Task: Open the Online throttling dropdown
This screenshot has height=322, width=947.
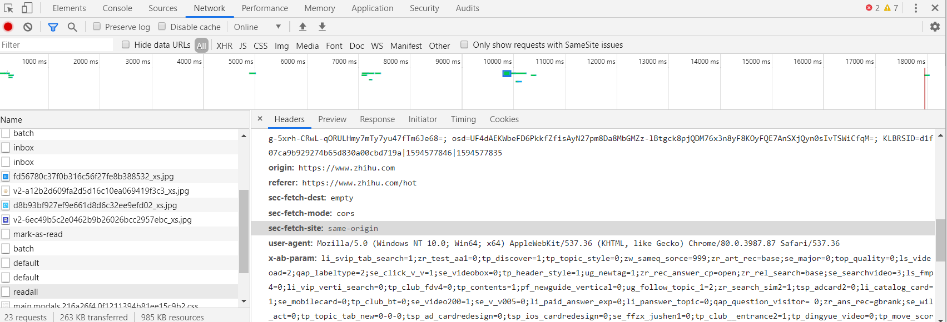Action: point(257,27)
